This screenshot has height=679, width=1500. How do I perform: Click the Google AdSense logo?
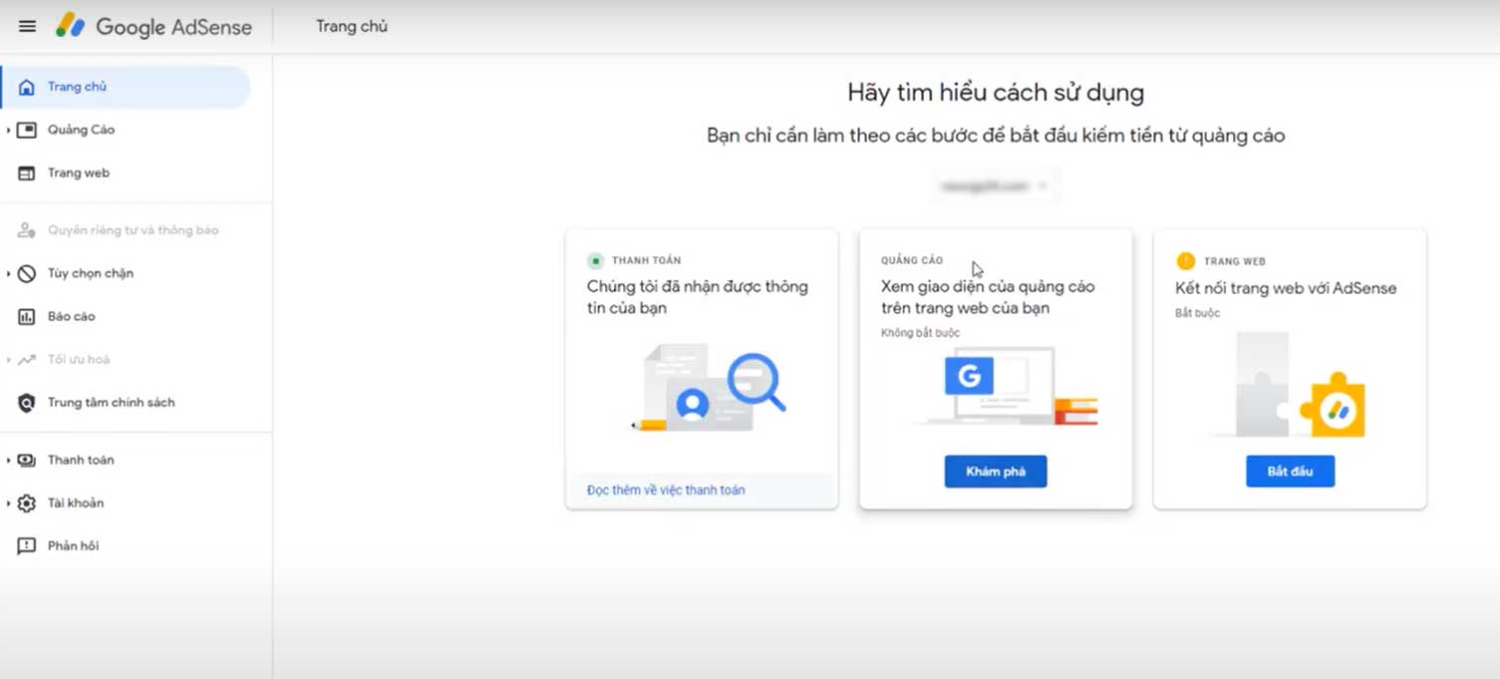[154, 27]
